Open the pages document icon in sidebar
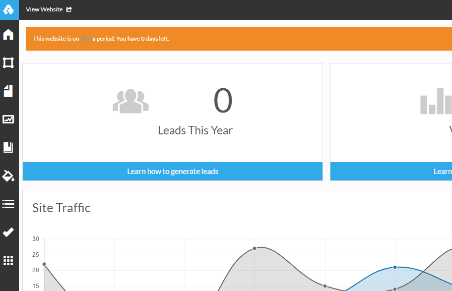This screenshot has width=452, height=291. click(8, 91)
